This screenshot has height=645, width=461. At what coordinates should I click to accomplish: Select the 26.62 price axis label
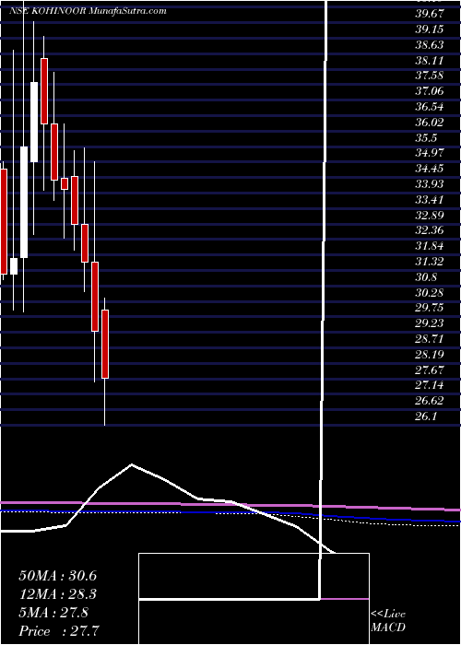(430, 402)
